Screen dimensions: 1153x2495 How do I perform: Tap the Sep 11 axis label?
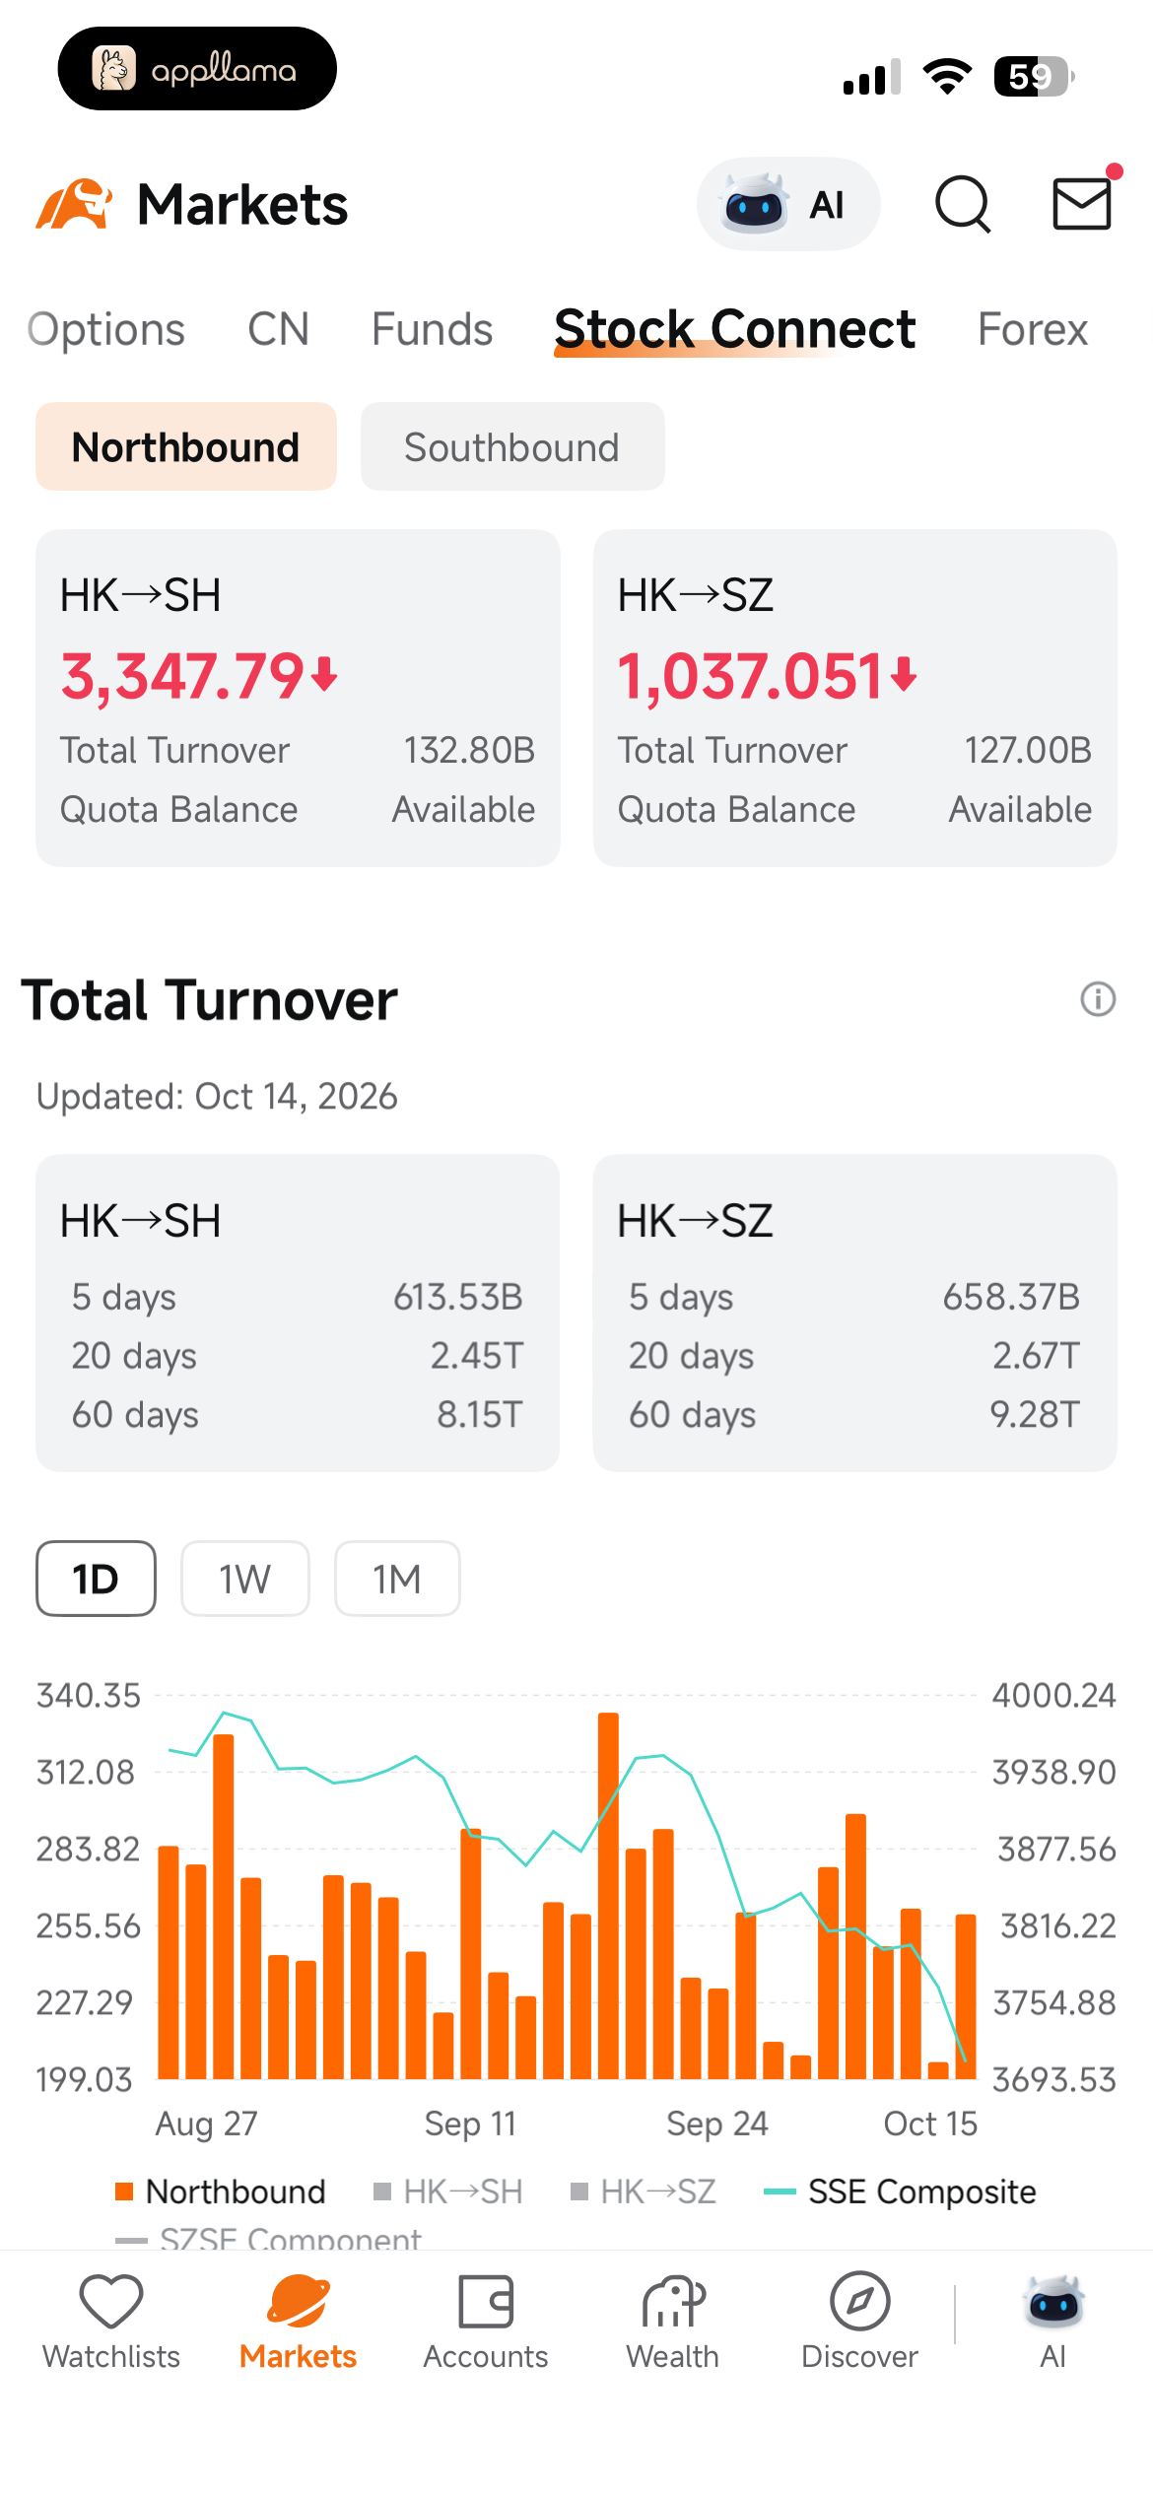pos(470,2124)
